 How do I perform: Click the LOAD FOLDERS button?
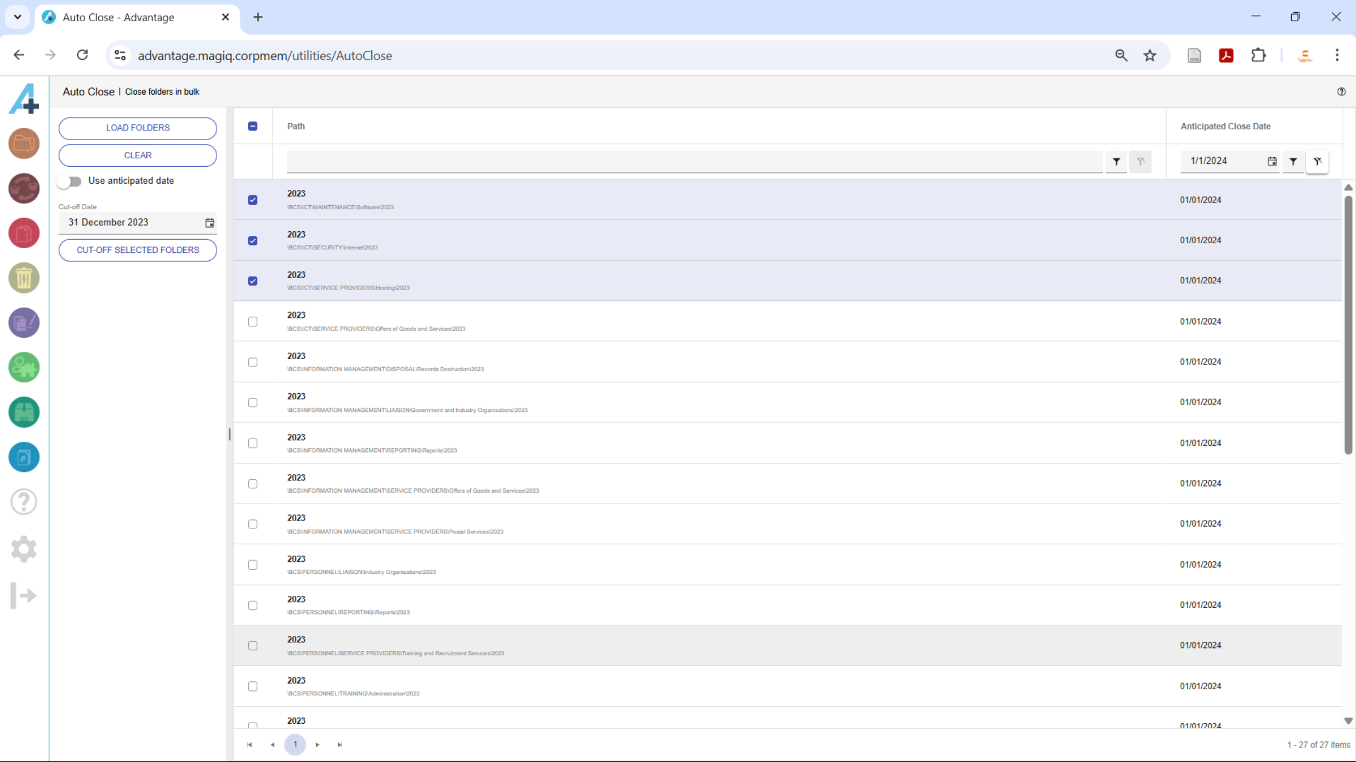(x=138, y=128)
